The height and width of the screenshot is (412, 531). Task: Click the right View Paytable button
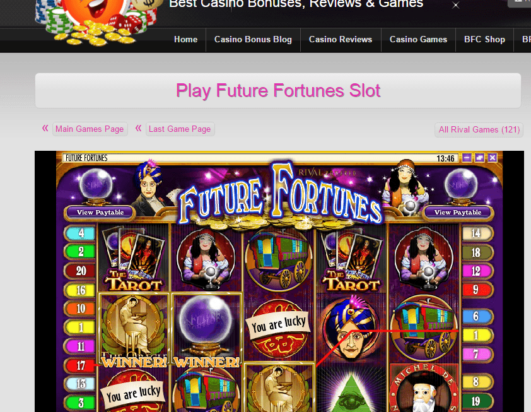458,213
